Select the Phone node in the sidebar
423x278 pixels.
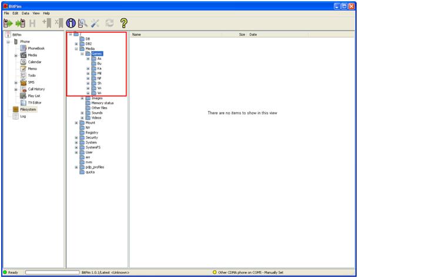pyautogui.click(x=25, y=42)
